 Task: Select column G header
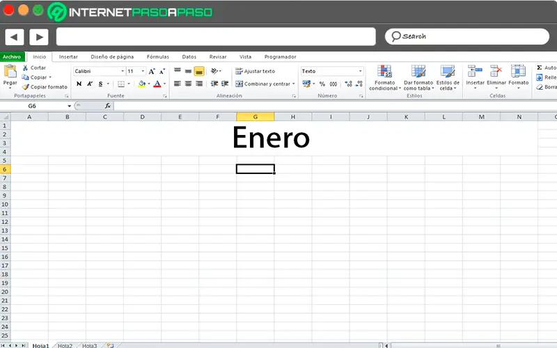256,117
